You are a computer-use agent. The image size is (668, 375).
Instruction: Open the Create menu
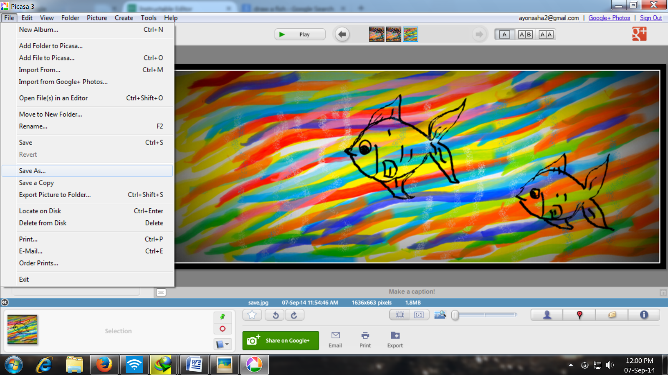(124, 18)
